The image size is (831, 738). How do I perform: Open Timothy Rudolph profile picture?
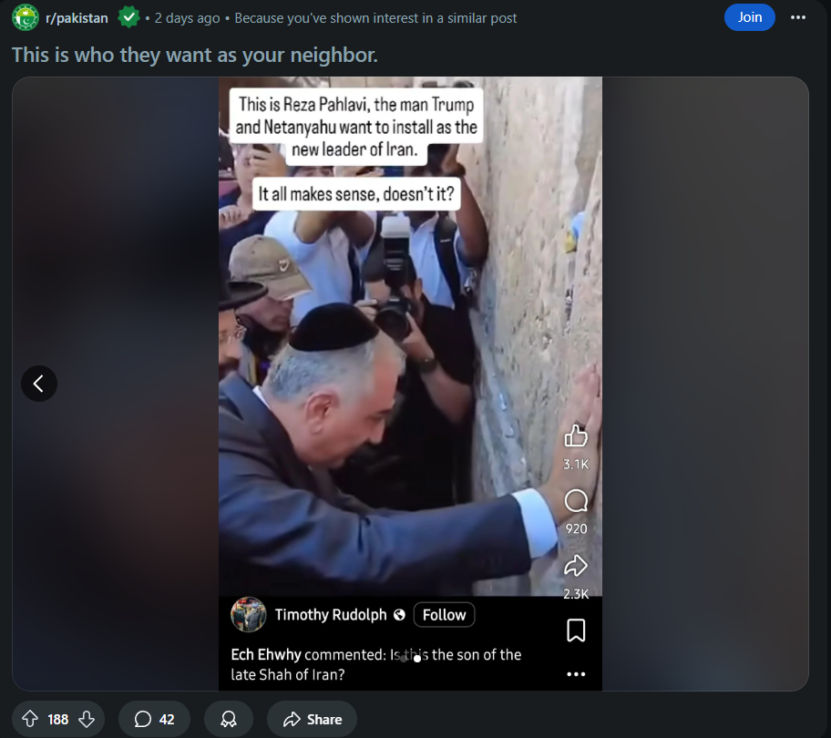(x=249, y=615)
